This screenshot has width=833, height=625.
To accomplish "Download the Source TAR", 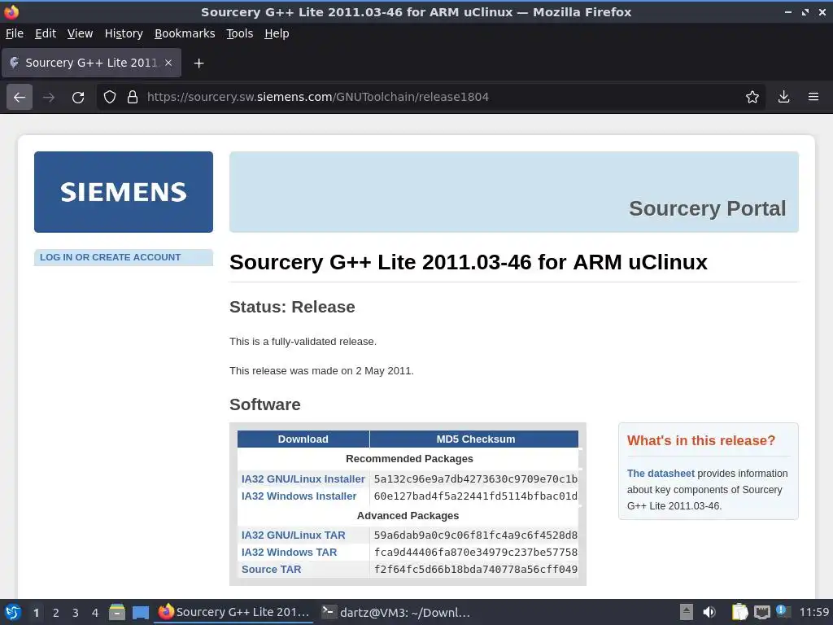I will [x=271, y=569].
